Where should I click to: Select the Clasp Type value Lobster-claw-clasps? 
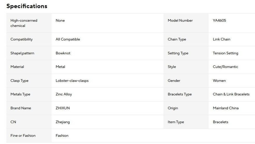[72, 81]
